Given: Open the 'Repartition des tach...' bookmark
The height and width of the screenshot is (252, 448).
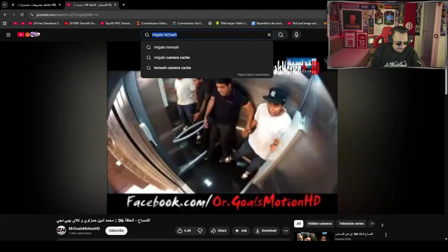Looking at the screenshot, I should coord(267,23).
